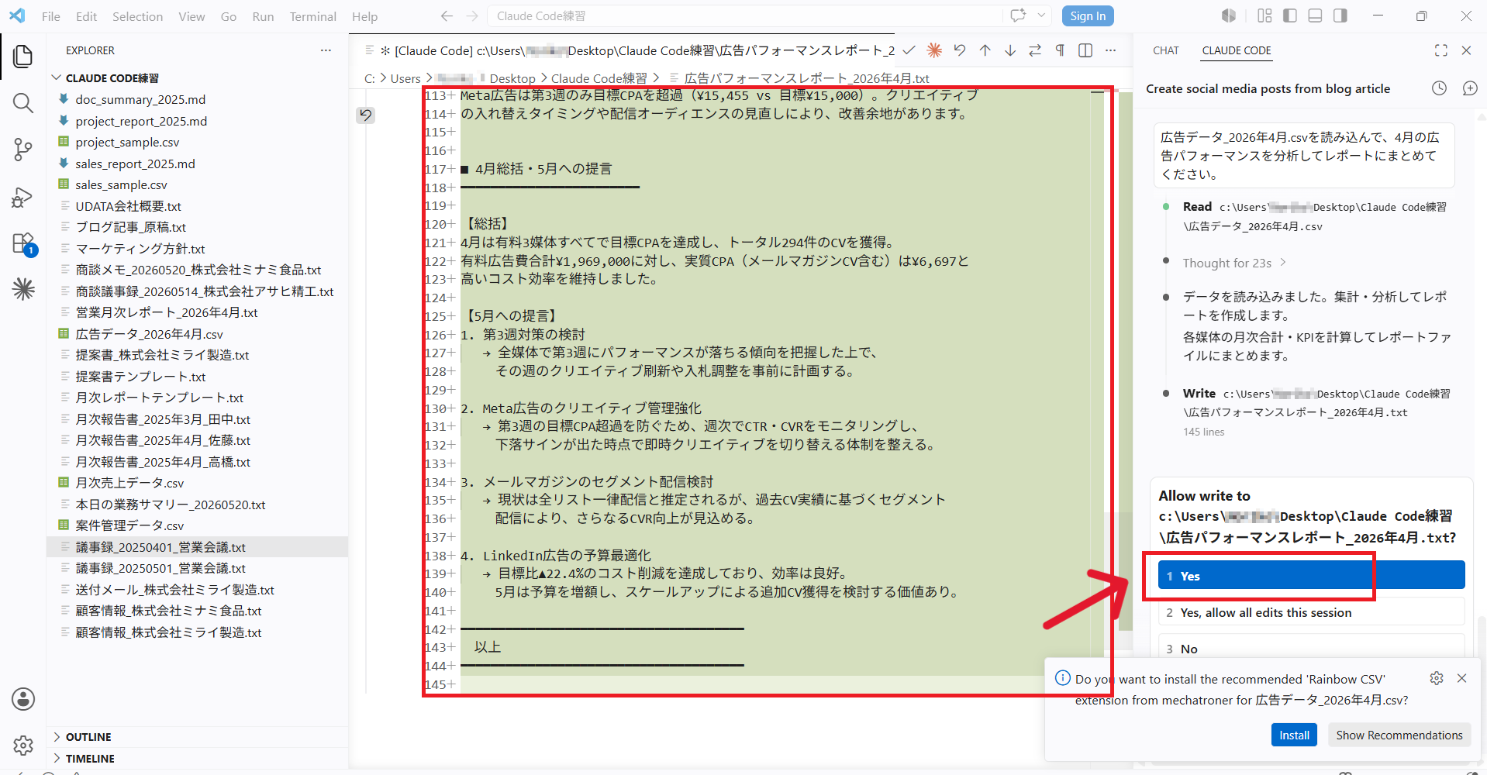
Task: Maximize the Claude Code panel
Action: [1441, 50]
